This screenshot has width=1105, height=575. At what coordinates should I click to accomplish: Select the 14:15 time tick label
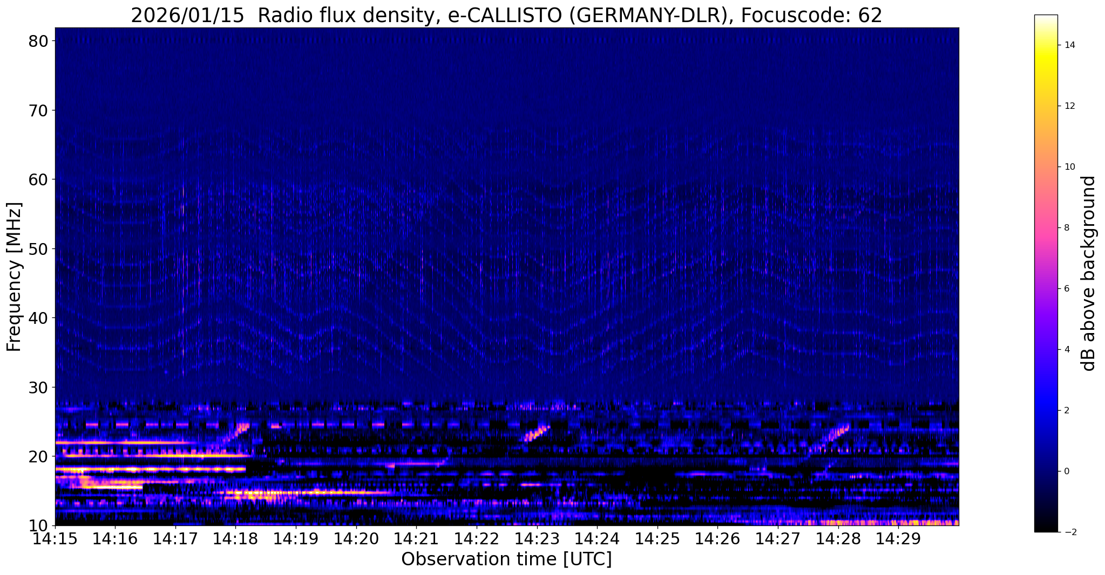pos(55,538)
